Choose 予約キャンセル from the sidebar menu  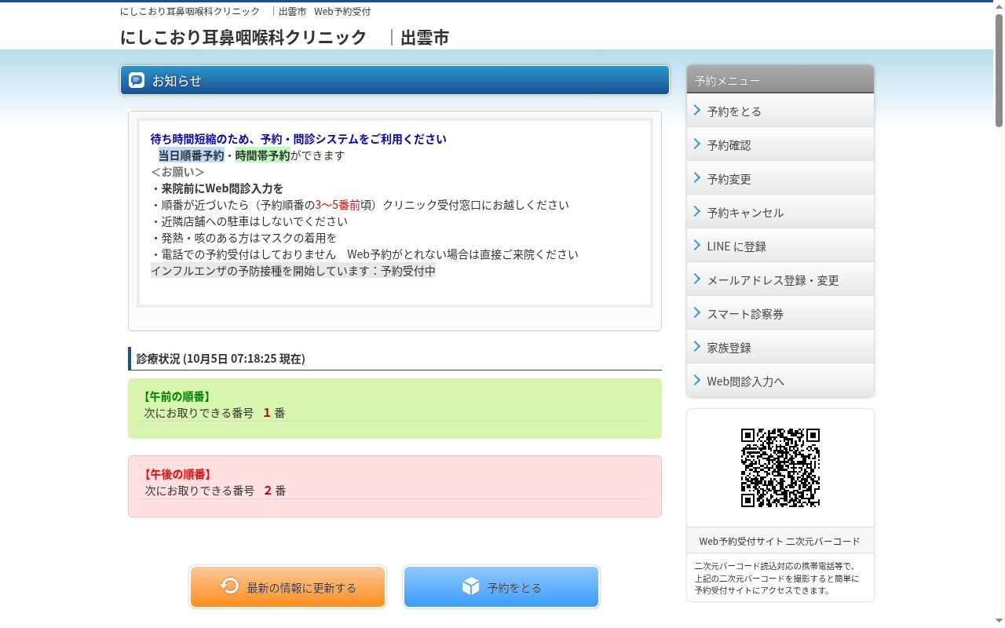point(780,212)
